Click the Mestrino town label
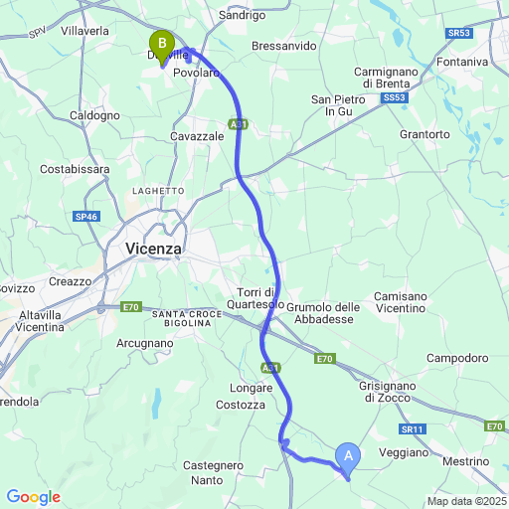 click(x=466, y=461)
